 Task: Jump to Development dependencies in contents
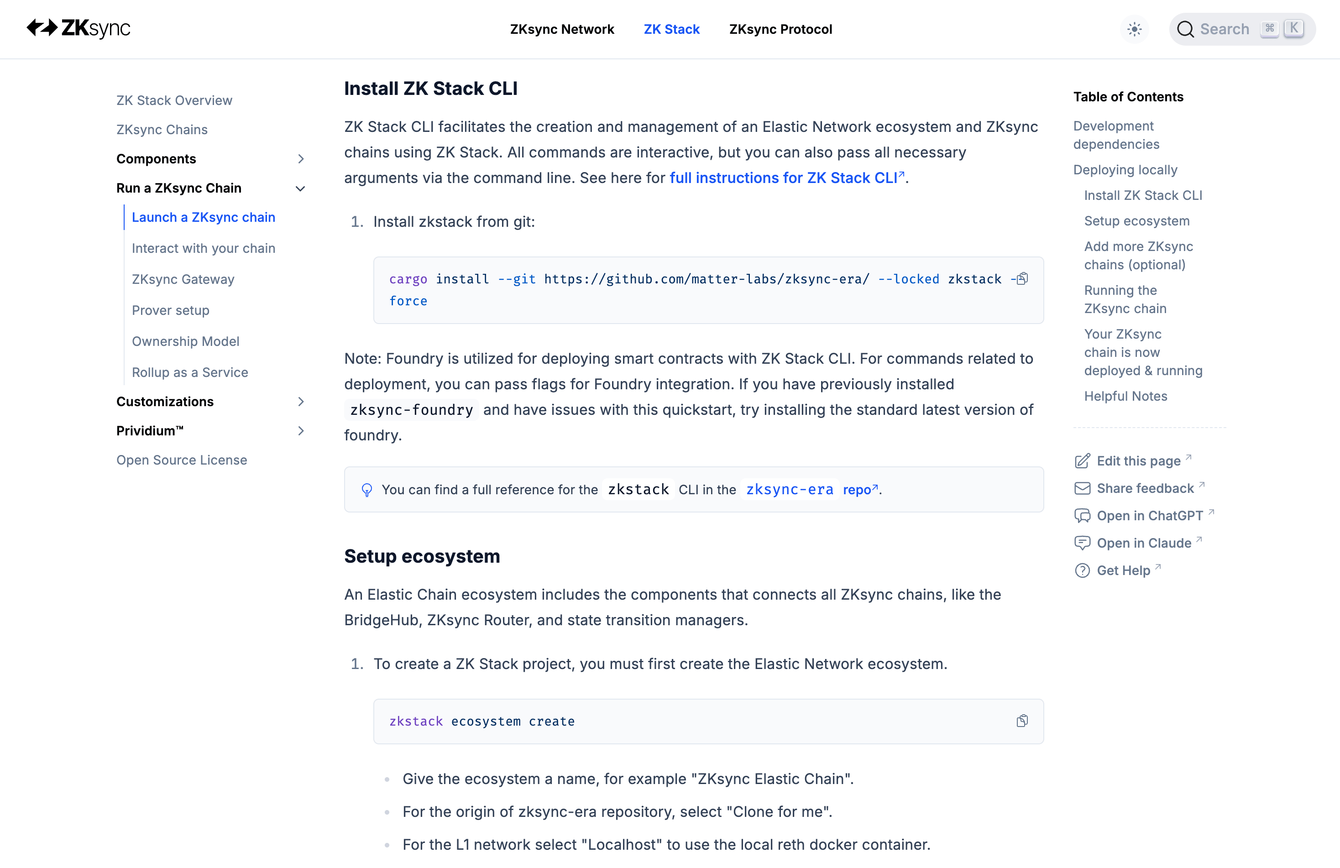point(1116,135)
